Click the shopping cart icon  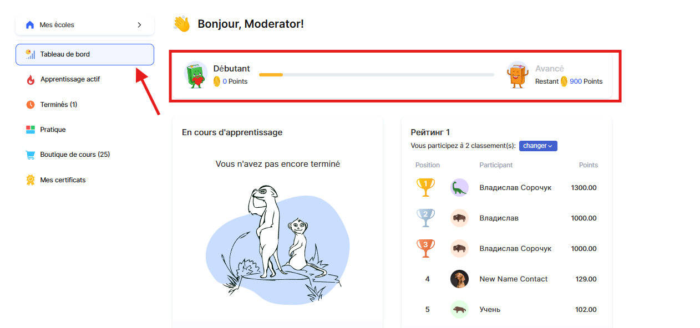(31, 155)
